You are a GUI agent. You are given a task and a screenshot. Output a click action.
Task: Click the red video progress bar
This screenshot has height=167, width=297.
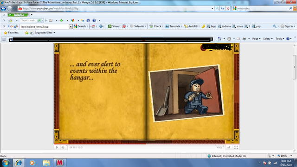100,144
